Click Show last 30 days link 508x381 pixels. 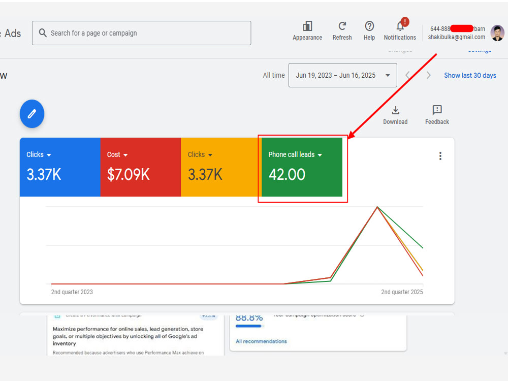tap(470, 75)
